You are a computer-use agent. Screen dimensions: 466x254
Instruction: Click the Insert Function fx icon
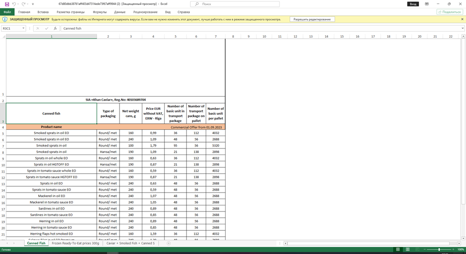pyautogui.click(x=55, y=28)
